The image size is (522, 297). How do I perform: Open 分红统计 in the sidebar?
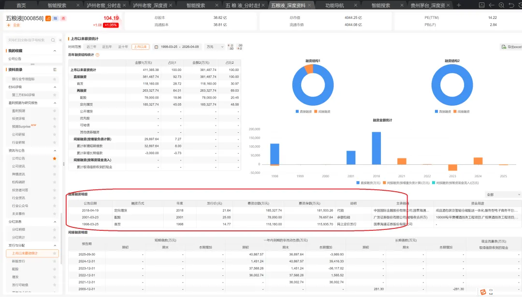click(18, 238)
